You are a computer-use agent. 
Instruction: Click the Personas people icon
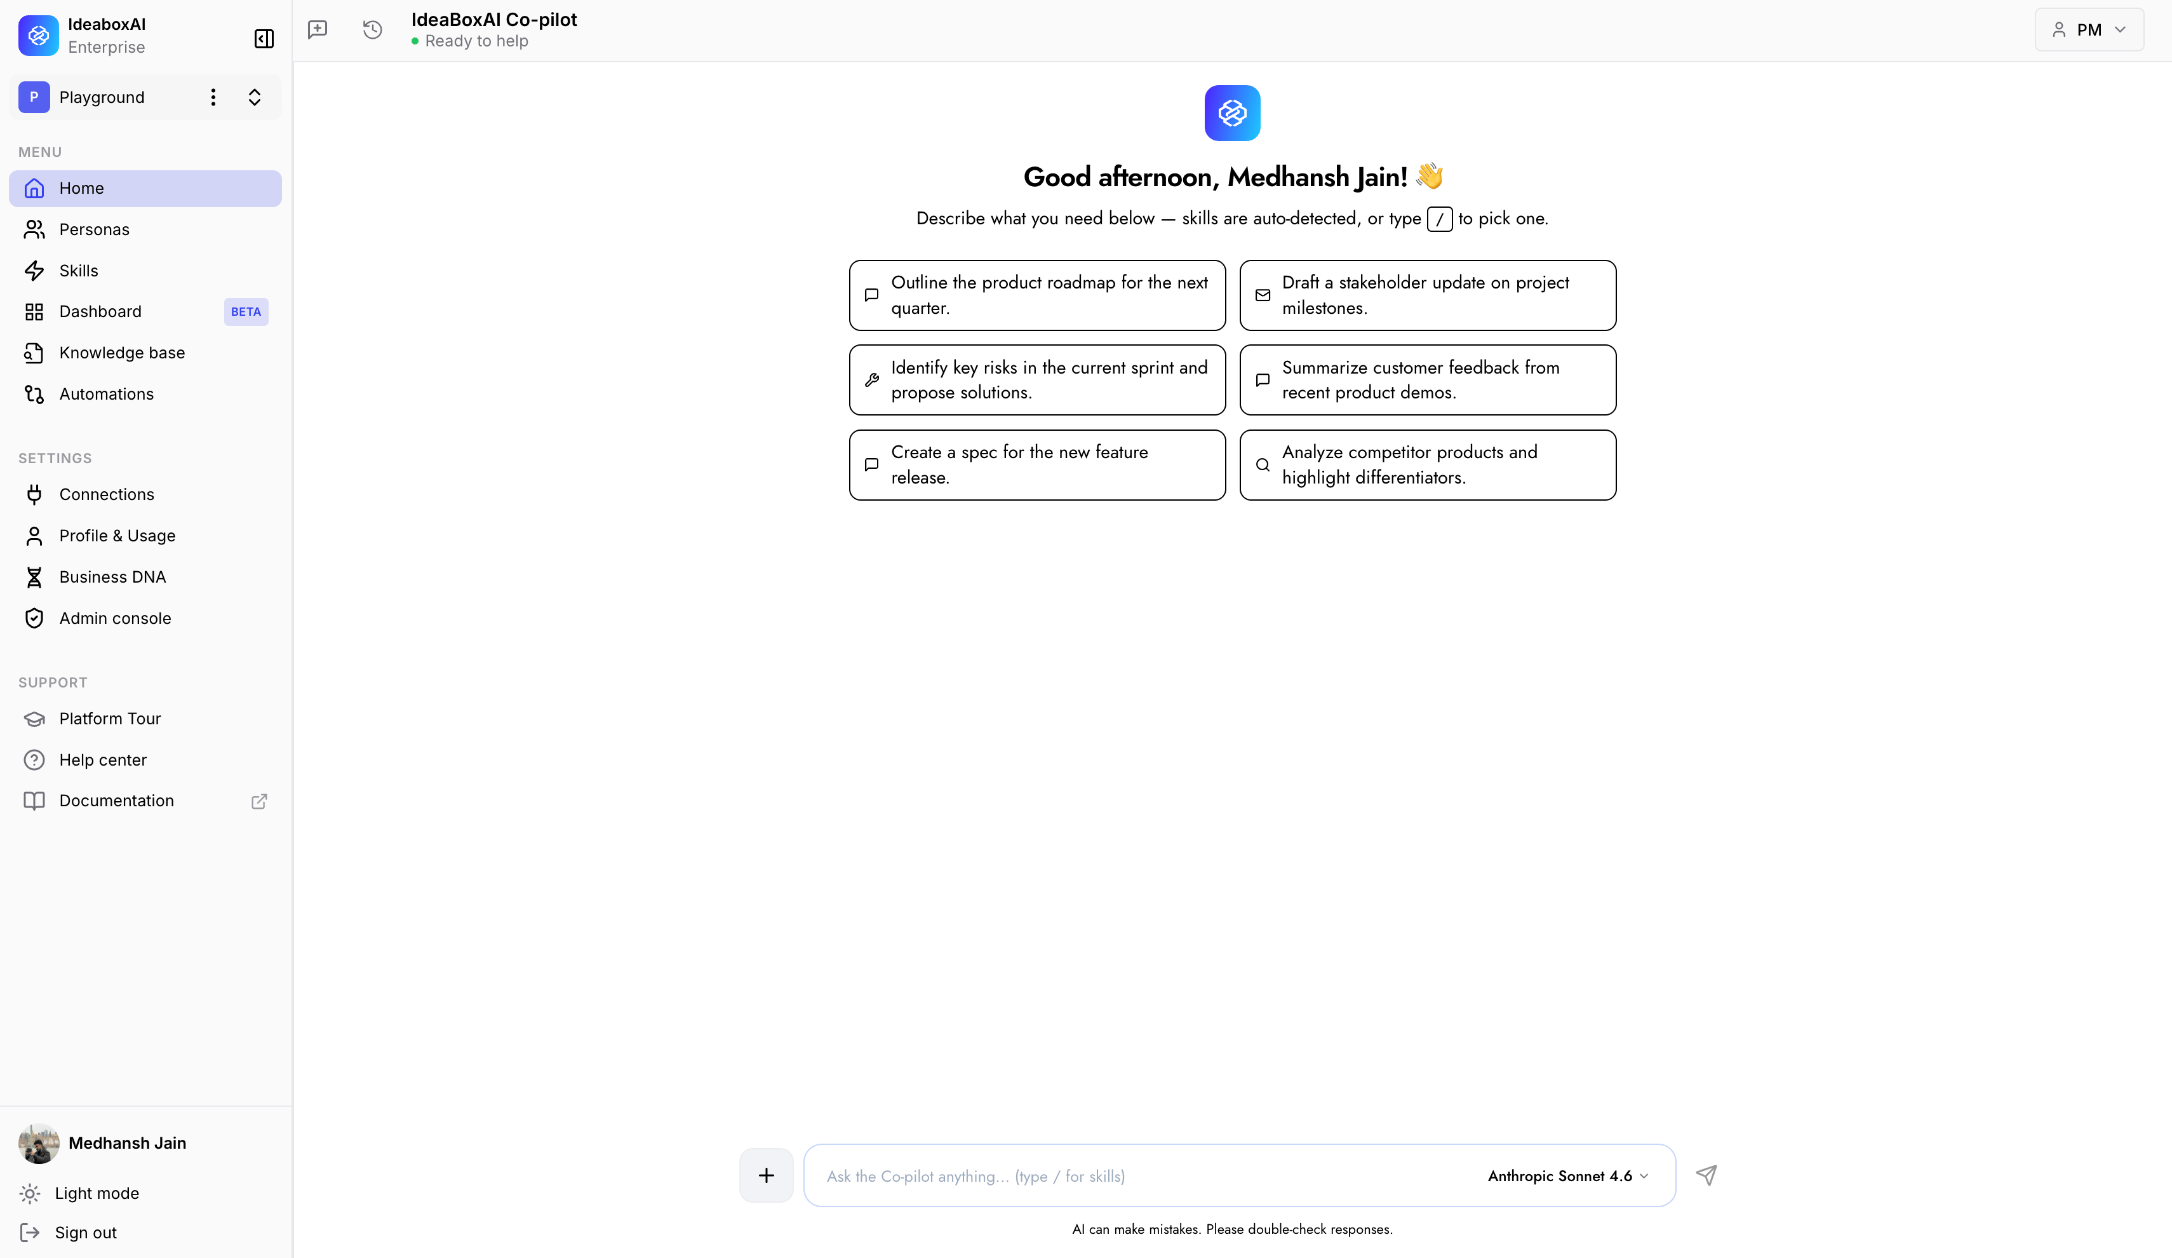pyautogui.click(x=34, y=229)
